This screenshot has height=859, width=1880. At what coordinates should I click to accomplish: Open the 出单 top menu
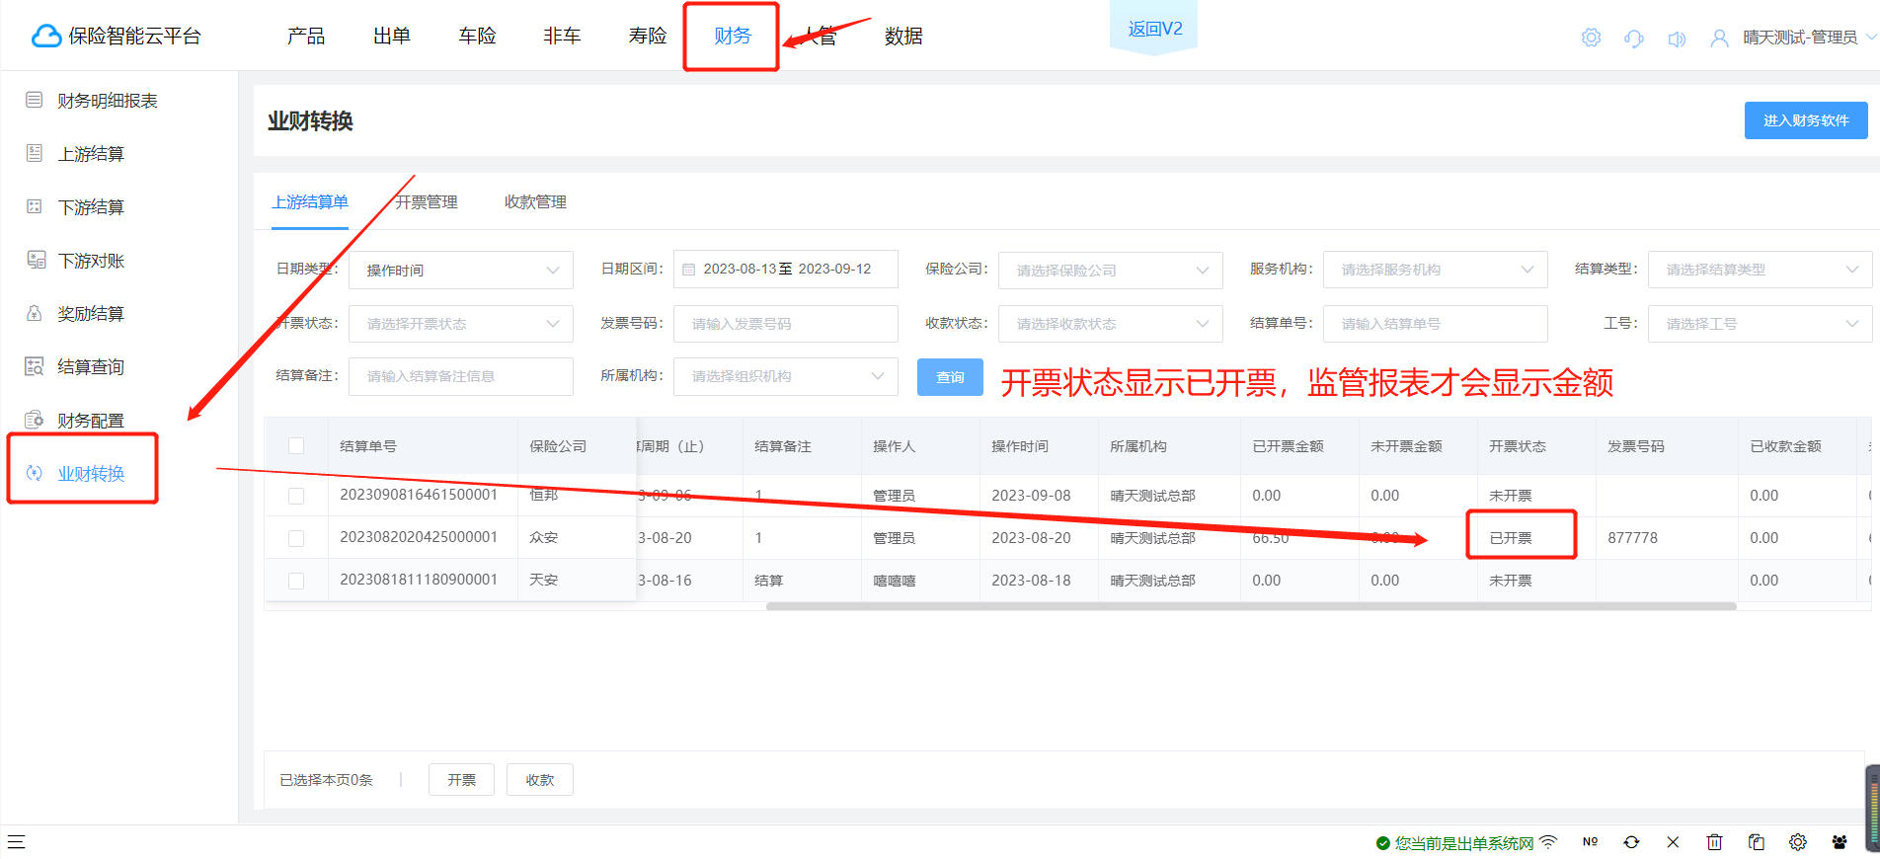(392, 36)
